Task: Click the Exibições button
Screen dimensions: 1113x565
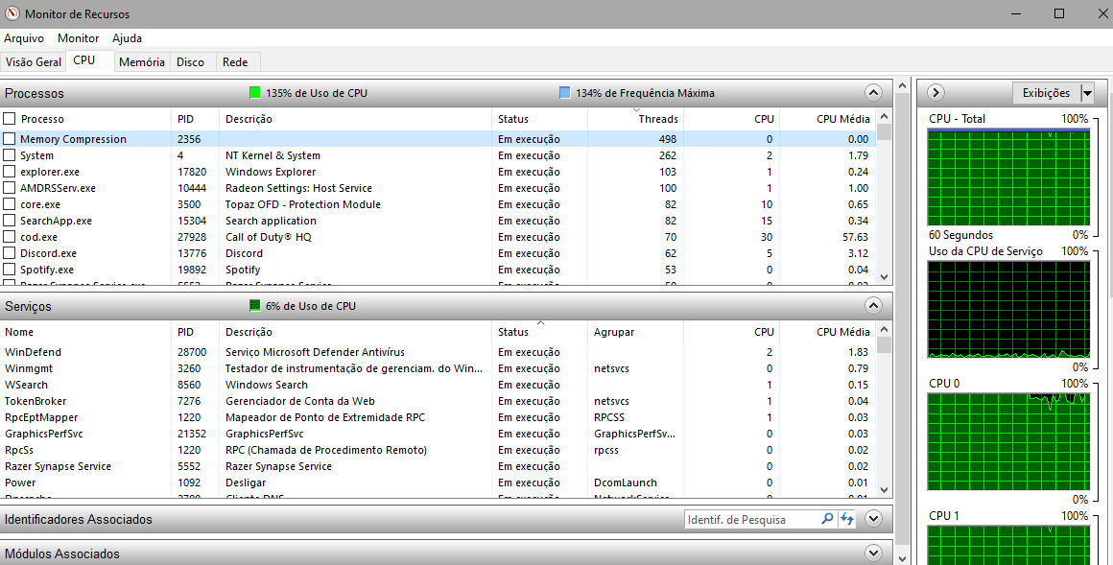Action: (1046, 93)
